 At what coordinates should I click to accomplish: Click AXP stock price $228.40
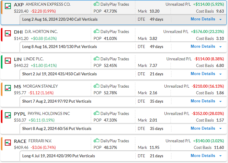tap(21, 11)
